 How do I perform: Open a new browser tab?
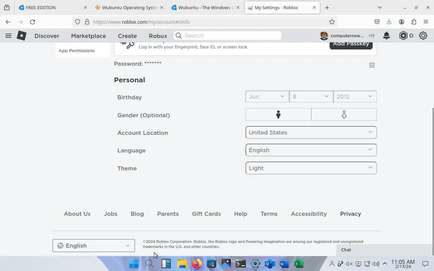click(x=327, y=7)
